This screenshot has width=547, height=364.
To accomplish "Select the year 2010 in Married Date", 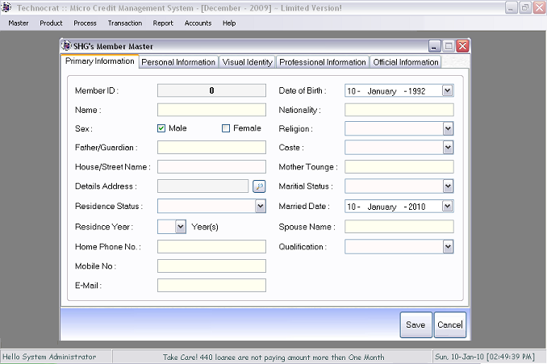I will tap(417, 207).
